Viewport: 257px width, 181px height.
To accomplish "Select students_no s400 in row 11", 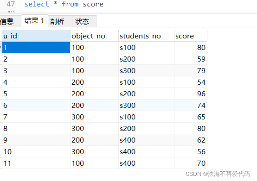I will tap(146, 163).
